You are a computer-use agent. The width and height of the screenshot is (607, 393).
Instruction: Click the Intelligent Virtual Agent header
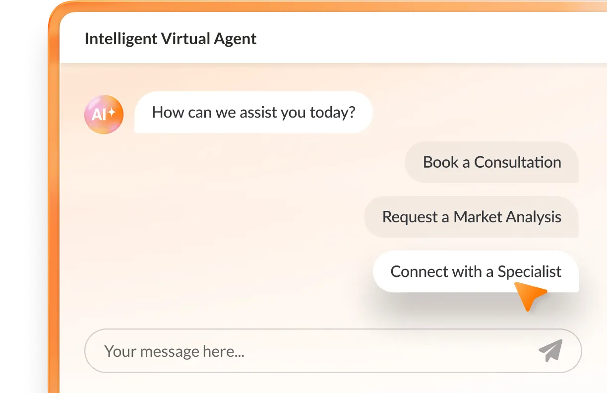171,39
